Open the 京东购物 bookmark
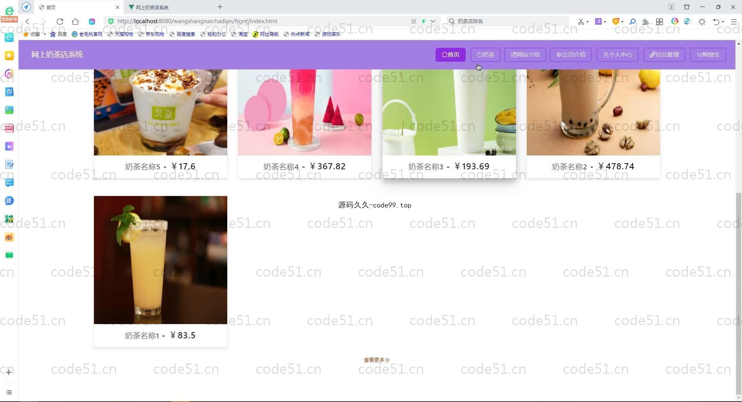742x402 pixels. tap(151, 34)
